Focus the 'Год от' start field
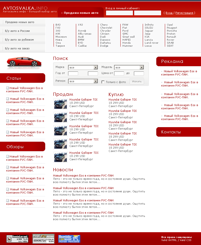 tap(73, 73)
